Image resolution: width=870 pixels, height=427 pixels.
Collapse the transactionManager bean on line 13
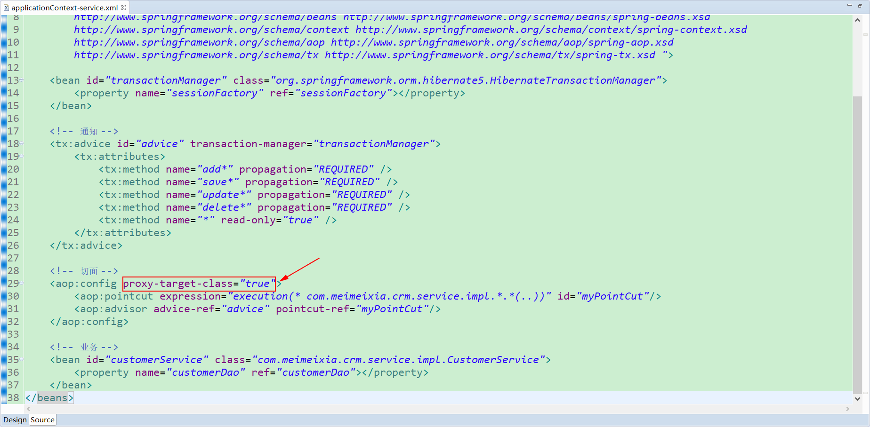pos(22,80)
